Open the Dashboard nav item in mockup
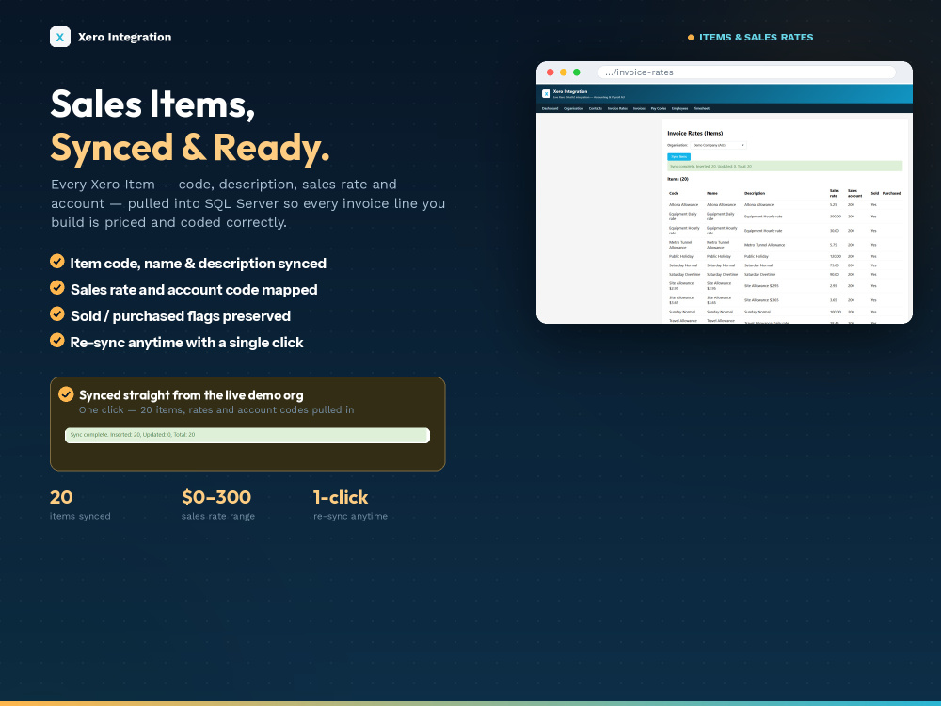The width and height of the screenshot is (941, 706). [550, 108]
